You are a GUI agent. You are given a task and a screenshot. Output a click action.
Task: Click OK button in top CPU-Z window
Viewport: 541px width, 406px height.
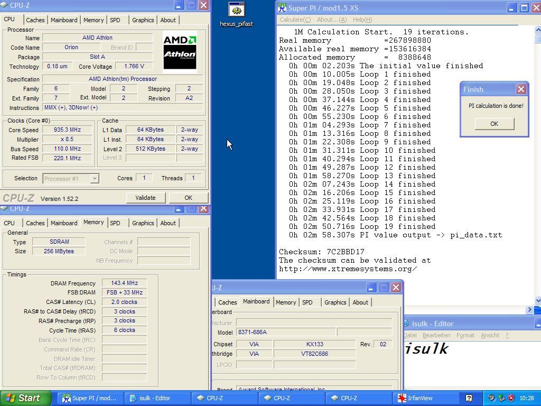(188, 198)
